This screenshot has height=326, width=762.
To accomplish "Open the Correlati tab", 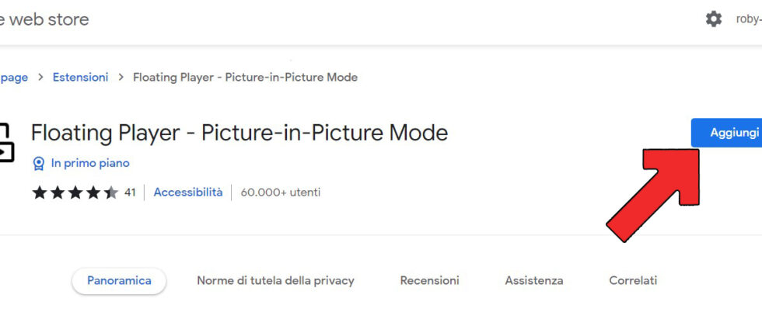I will 633,281.
